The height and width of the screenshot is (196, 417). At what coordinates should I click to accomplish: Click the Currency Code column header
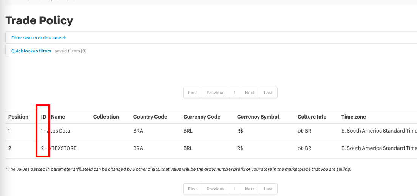202,117
